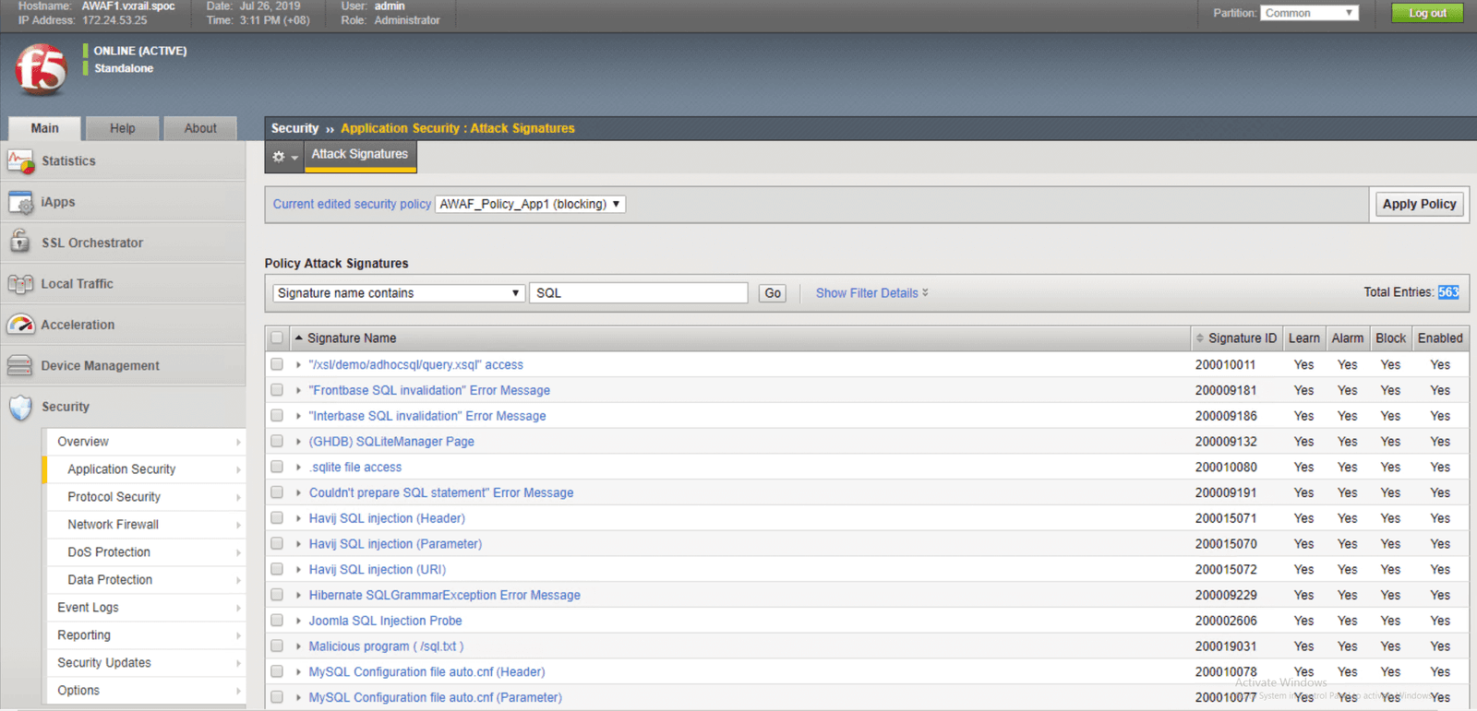The height and width of the screenshot is (711, 1477).
Task: Open Device Management icon
Action: point(20,366)
